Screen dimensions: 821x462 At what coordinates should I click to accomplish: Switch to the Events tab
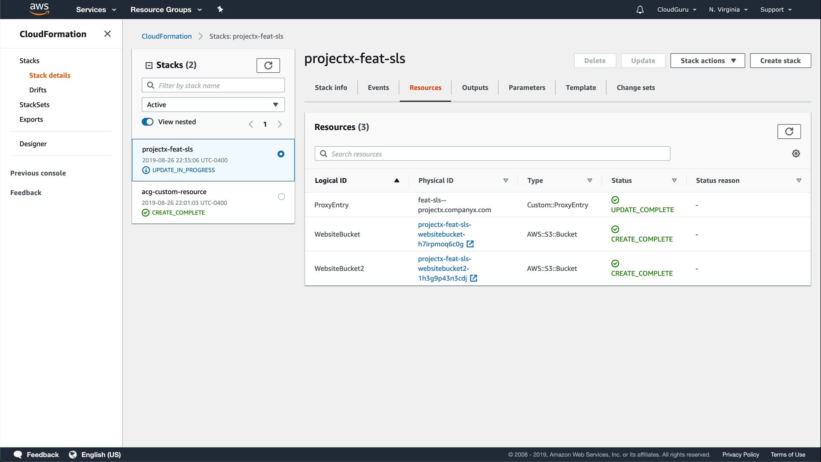(x=378, y=88)
